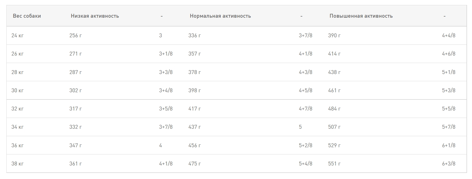
Task: Click the '336 г' normal activity cell
Action: click(x=194, y=35)
